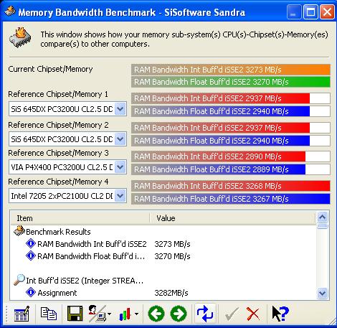This screenshot has width=337, height=328.
Task: Expand the VIA P4X400 reference dropdown
Action: 120,167
